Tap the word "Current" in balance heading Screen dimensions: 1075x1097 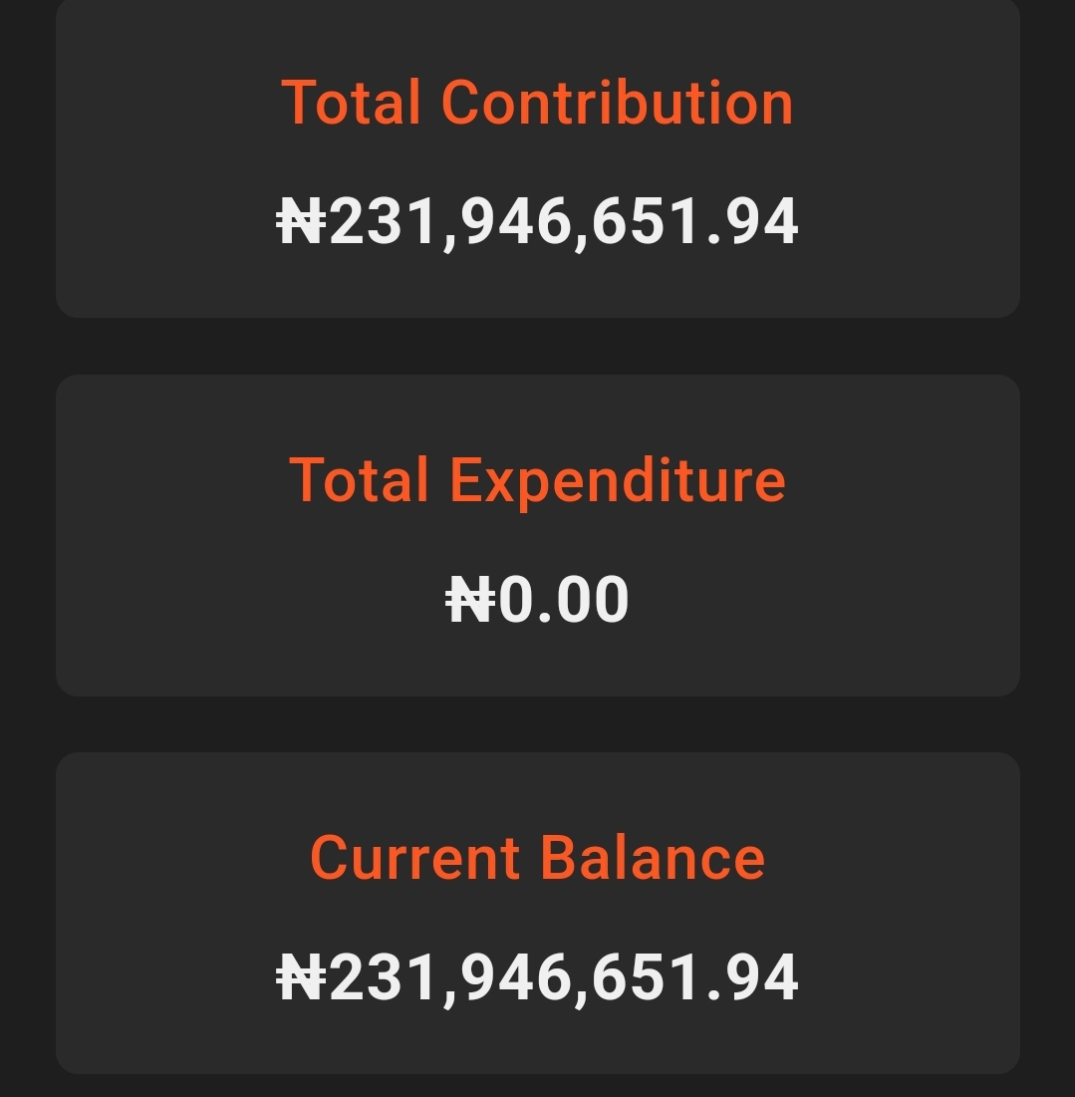pyautogui.click(x=416, y=858)
